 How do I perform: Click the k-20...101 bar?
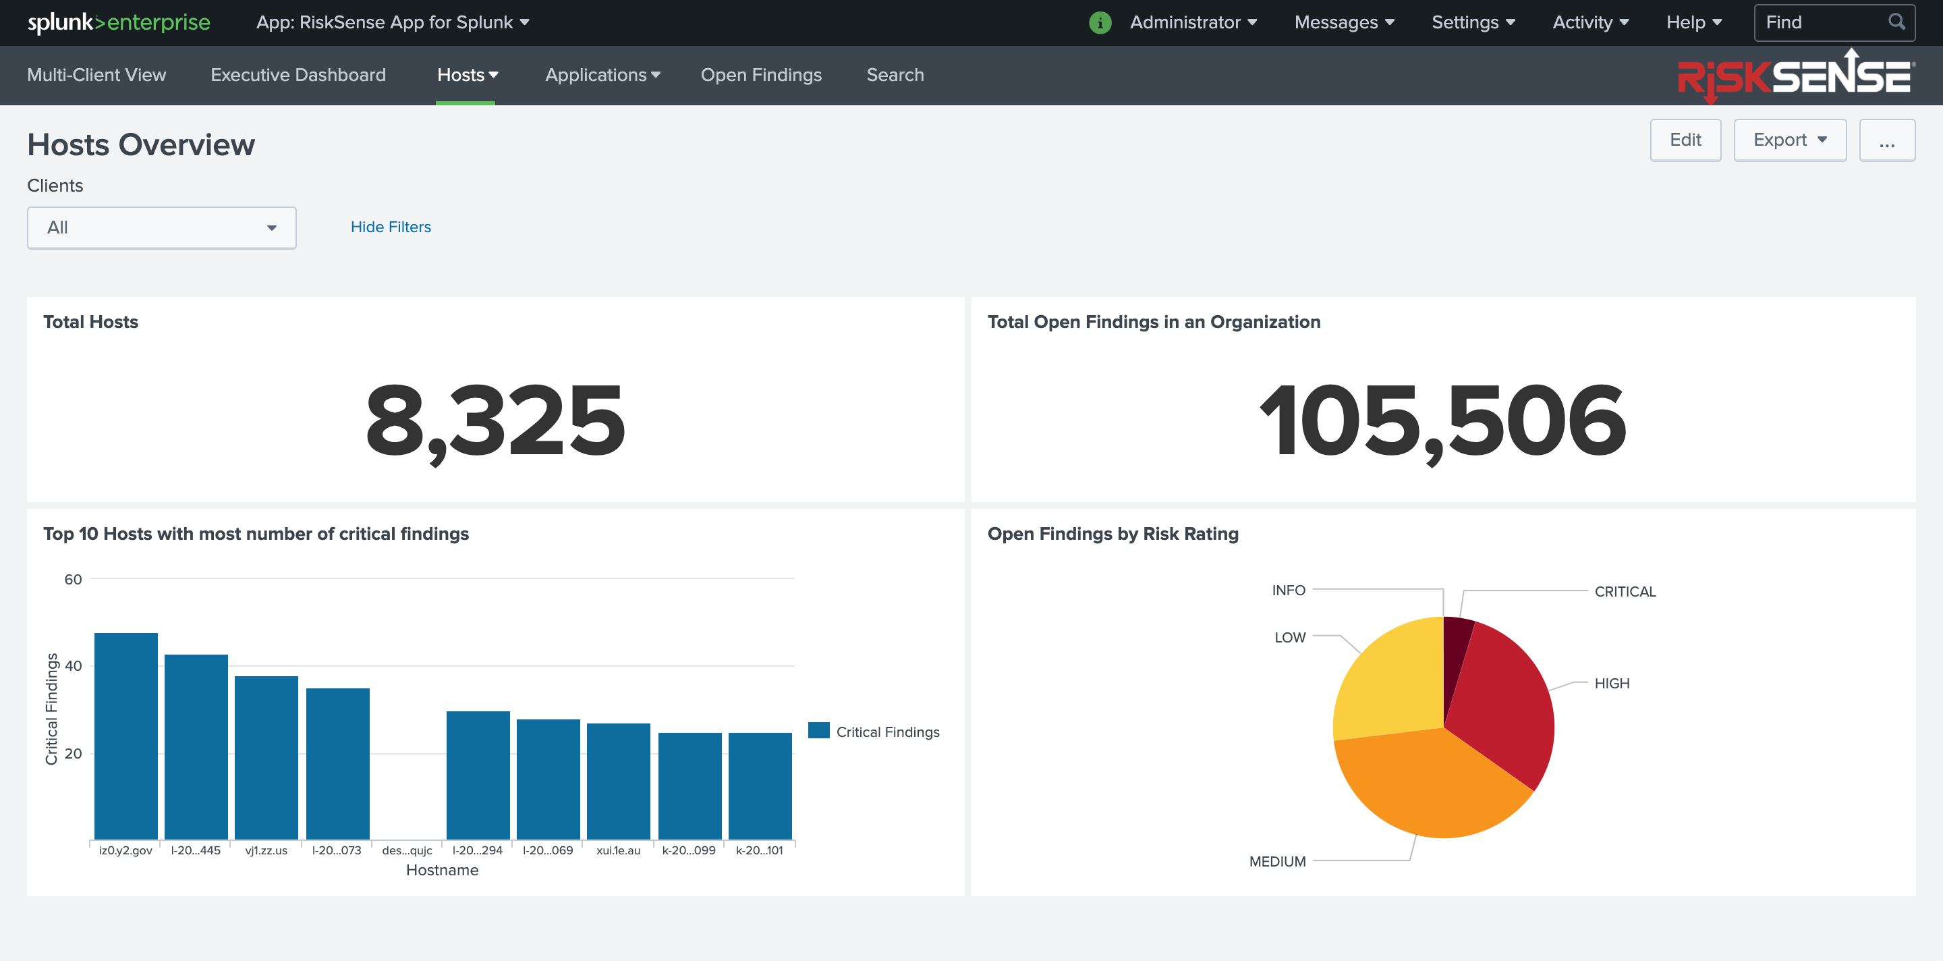[760, 786]
